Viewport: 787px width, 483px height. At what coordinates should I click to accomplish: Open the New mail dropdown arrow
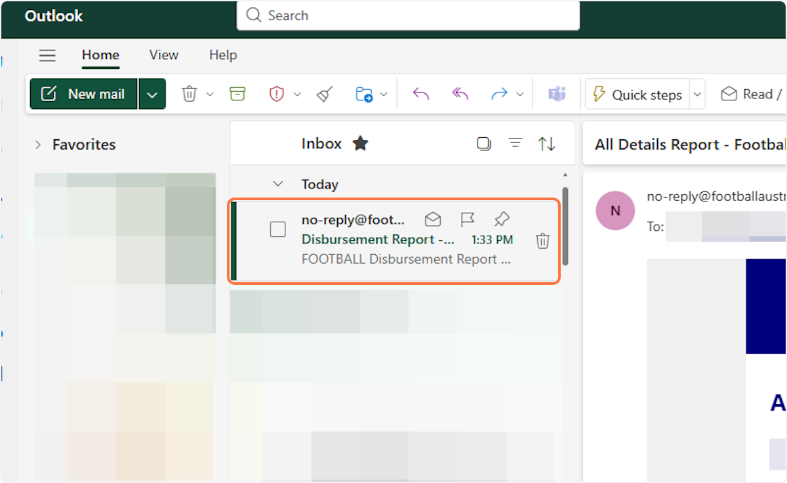click(x=152, y=94)
